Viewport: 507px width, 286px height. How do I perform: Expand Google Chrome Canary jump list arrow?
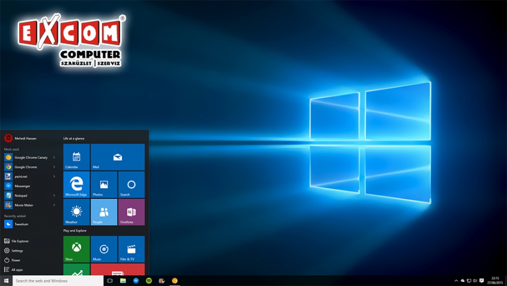(54, 157)
